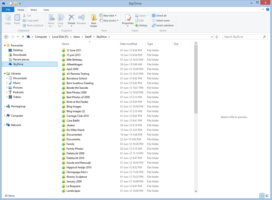The width and height of the screenshot is (272, 200).
Task: Click the New folder icon in ribbon
Action: (x=94, y=18)
